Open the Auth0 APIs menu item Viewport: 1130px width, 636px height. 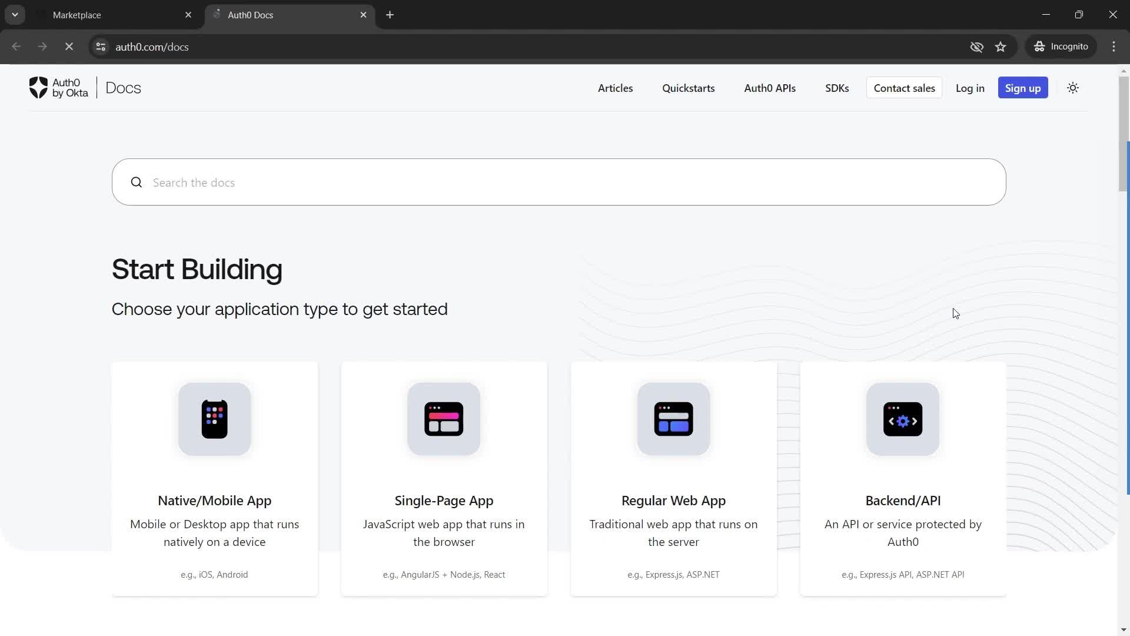point(769,88)
